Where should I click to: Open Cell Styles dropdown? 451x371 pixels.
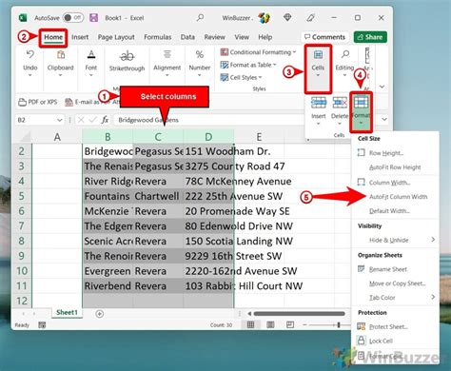[x=241, y=77]
